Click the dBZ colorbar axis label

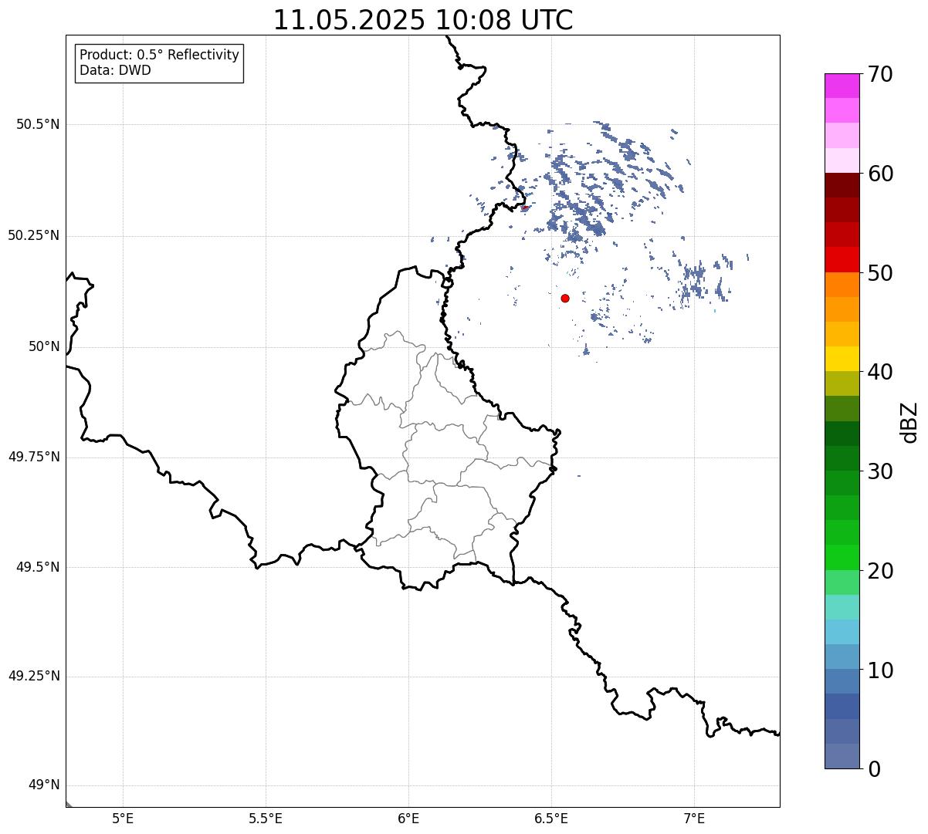909,422
